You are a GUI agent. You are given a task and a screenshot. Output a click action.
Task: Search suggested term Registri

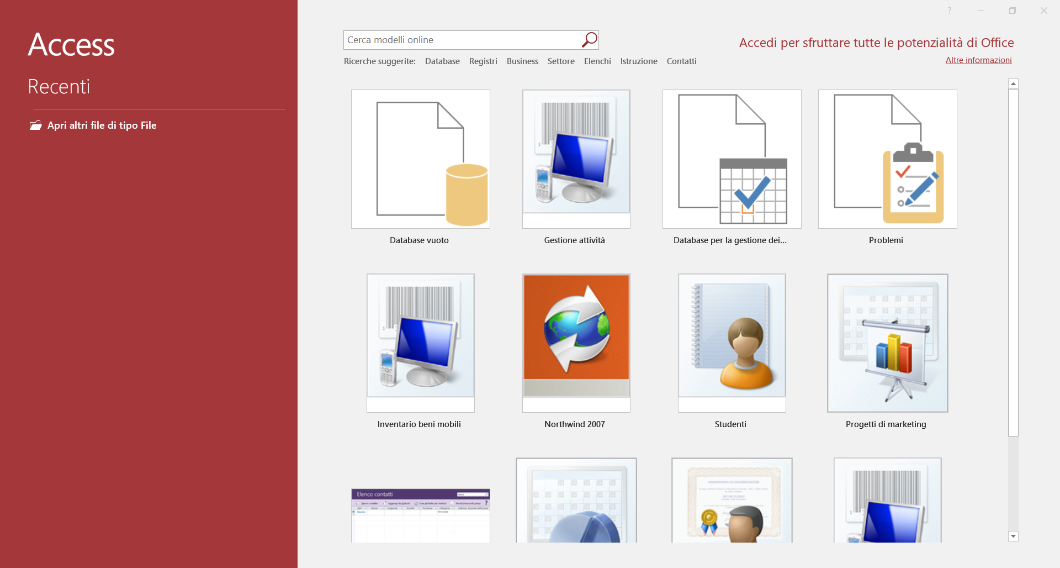click(483, 61)
